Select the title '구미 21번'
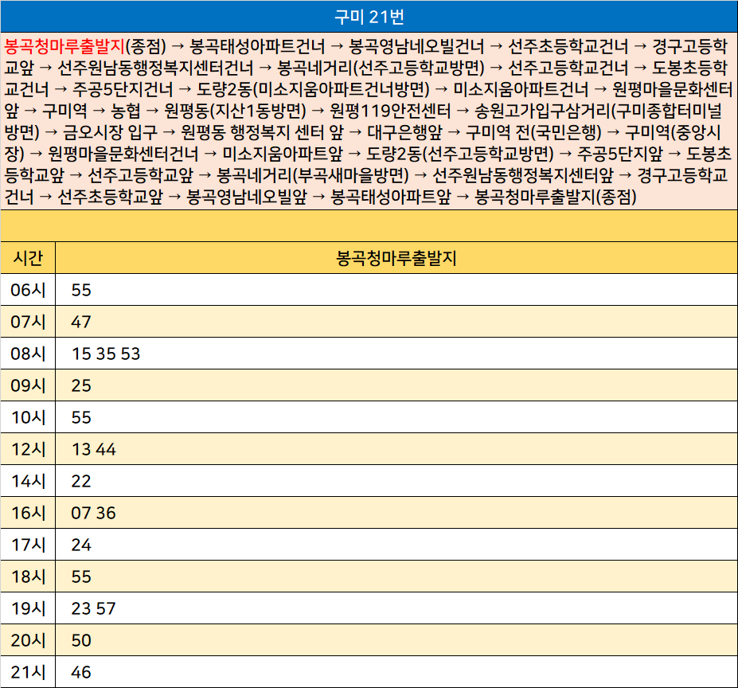Screen dimensions: 738x688 click(369, 17)
